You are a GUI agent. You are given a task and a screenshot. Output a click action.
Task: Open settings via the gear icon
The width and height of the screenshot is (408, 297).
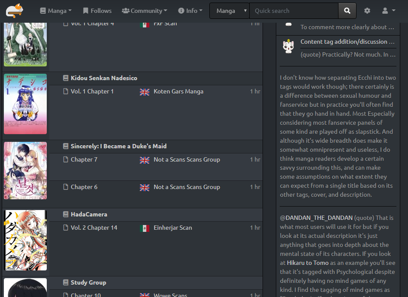(x=367, y=11)
